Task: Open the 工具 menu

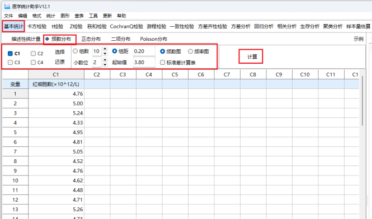Action: pos(93,16)
